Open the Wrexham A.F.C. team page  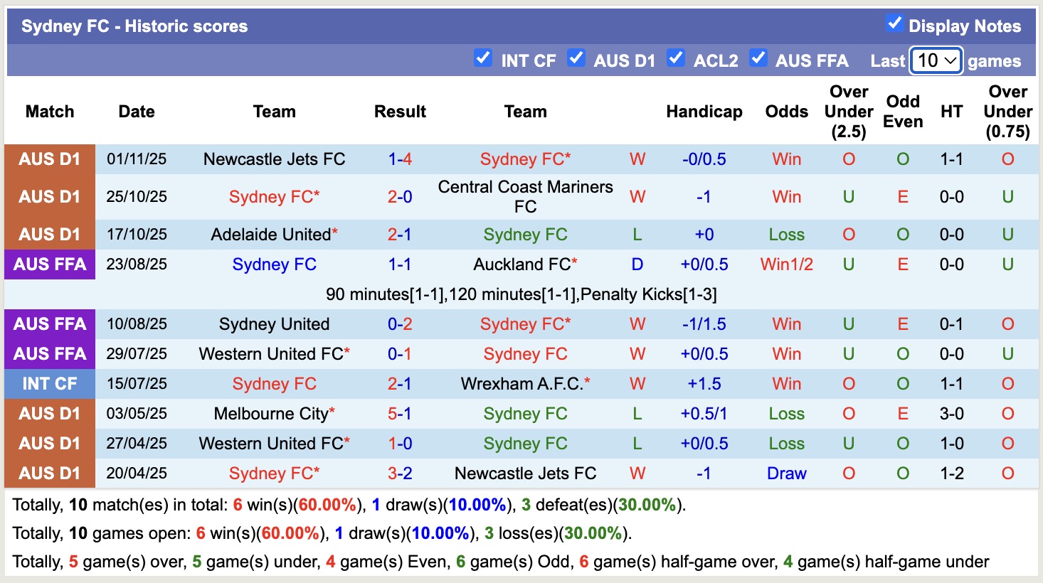[525, 383]
